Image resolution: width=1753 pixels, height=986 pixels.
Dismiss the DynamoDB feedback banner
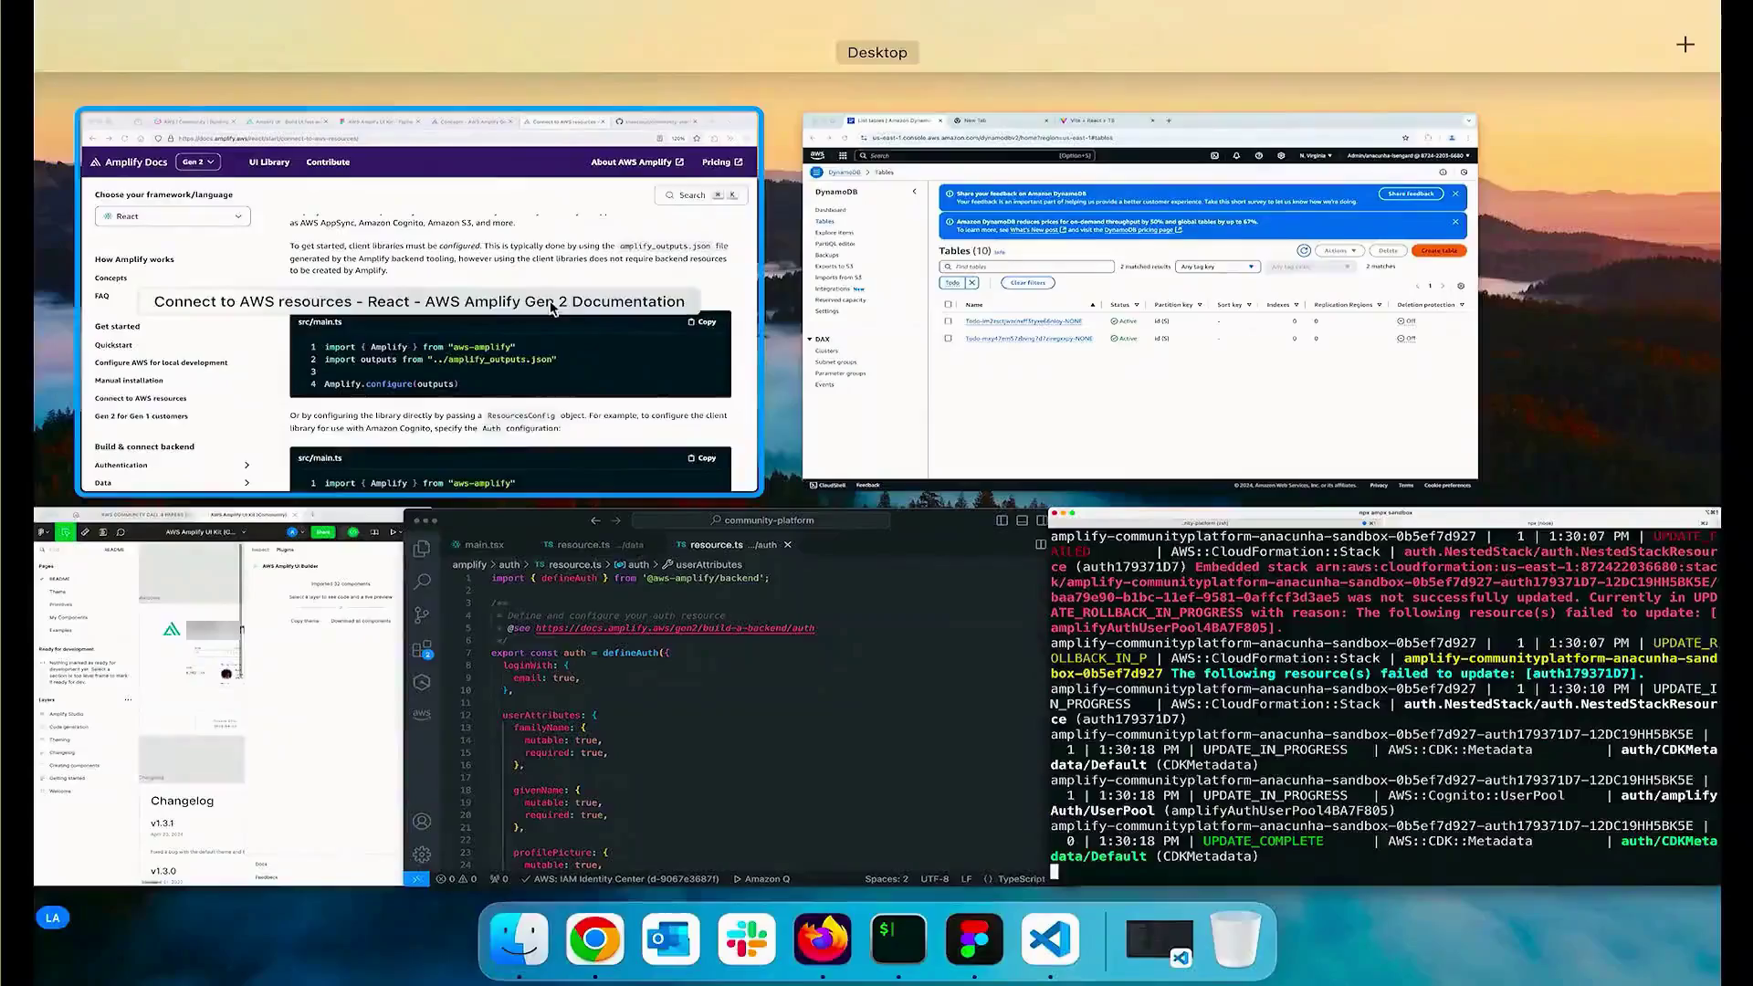(x=1455, y=194)
